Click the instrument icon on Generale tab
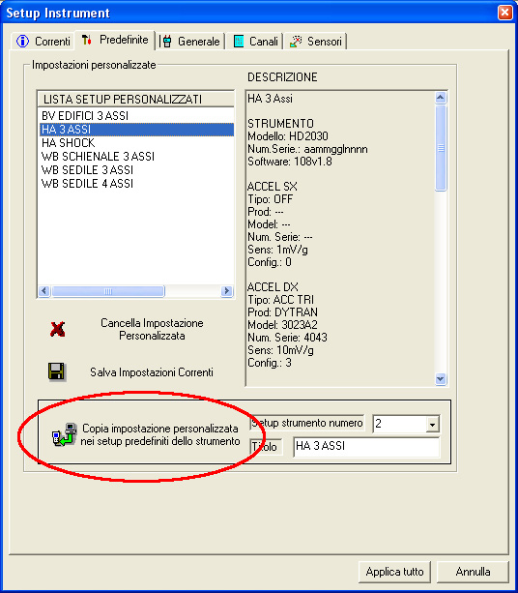Image resolution: width=518 pixels, height=593 pixels. [x=166, y=41]
